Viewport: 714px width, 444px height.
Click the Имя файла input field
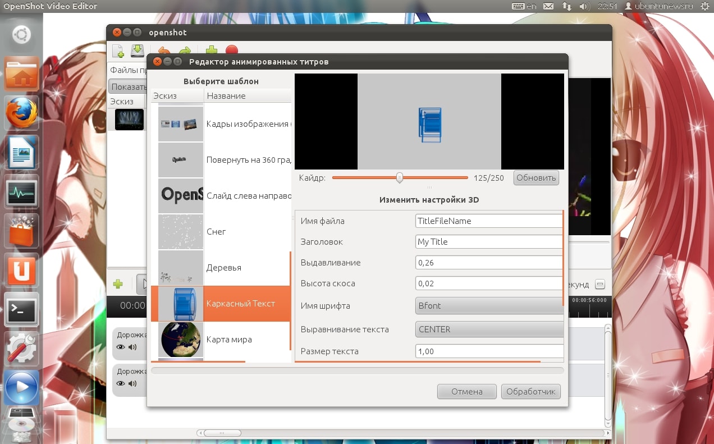(x=488, y=221)
